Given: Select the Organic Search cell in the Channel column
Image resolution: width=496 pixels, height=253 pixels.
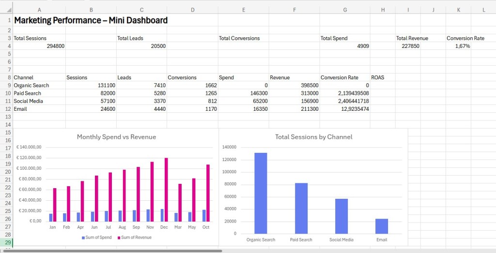Looking at the screenshot, I should 39,85.
